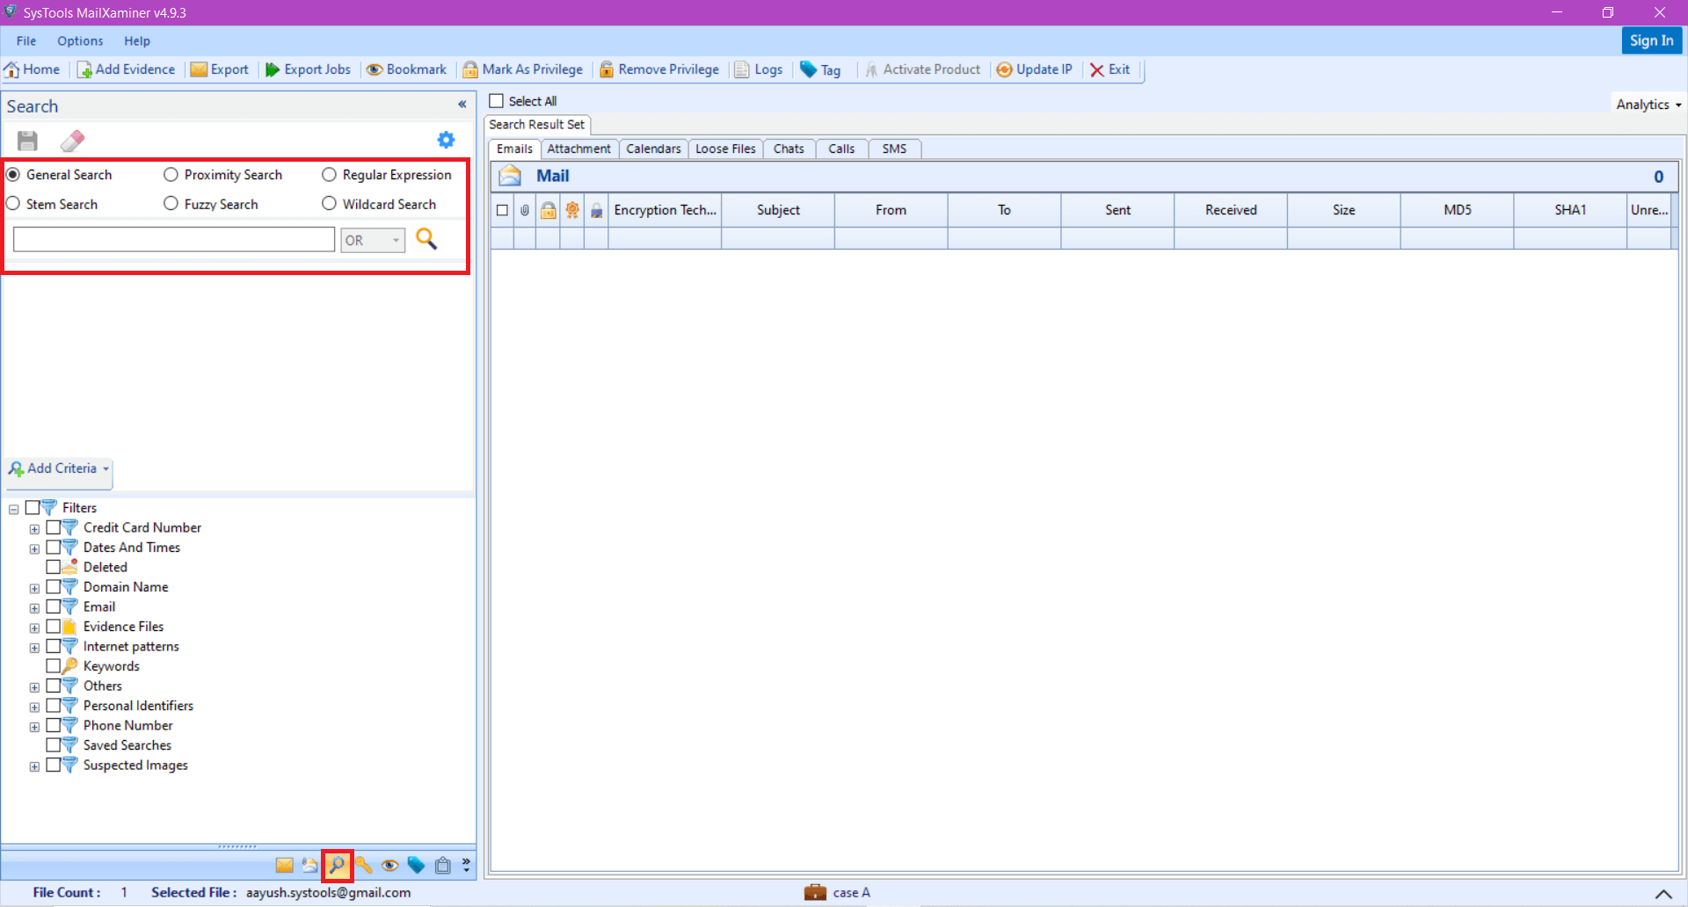
Task: Switch to the Calendars tab
Action: pos(653,149)
